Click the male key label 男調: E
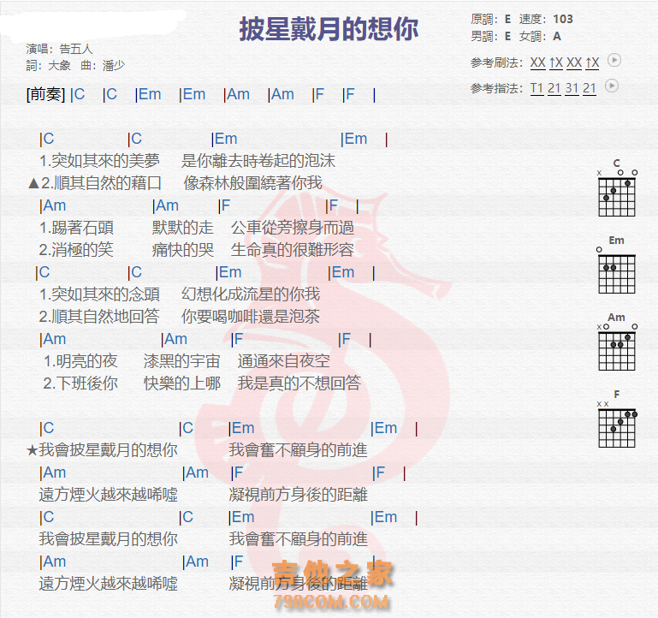Image resolution: width=658 pixels, height=618 pixels. 490,37
